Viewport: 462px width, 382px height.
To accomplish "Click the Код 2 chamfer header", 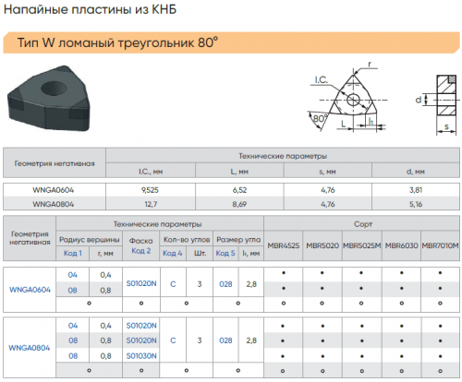I will tap(141, 251).
